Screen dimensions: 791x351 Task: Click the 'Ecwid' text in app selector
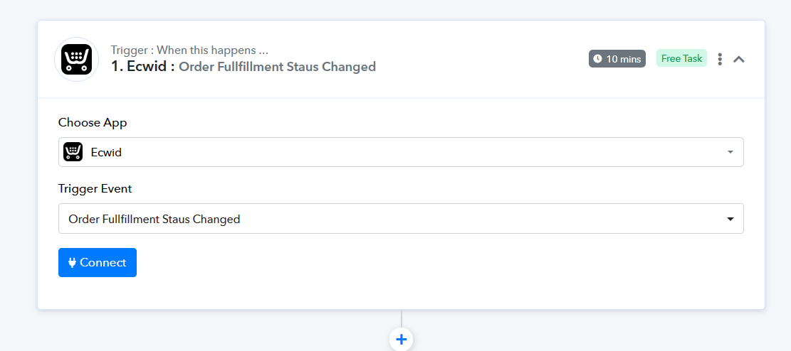coord(107,152)
